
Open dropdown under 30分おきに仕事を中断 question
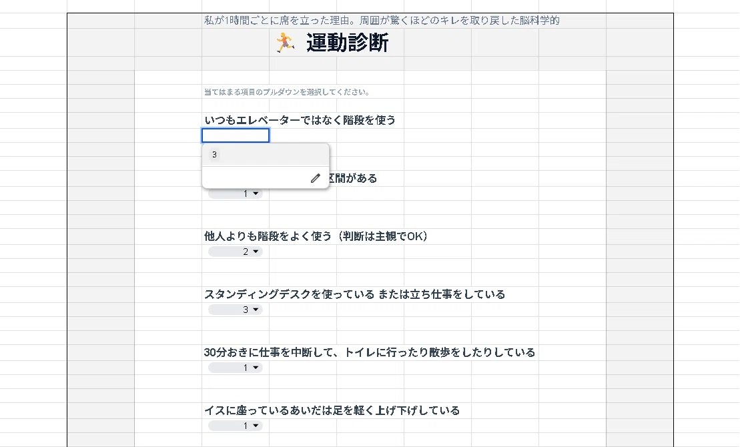[x=236, y=368]
